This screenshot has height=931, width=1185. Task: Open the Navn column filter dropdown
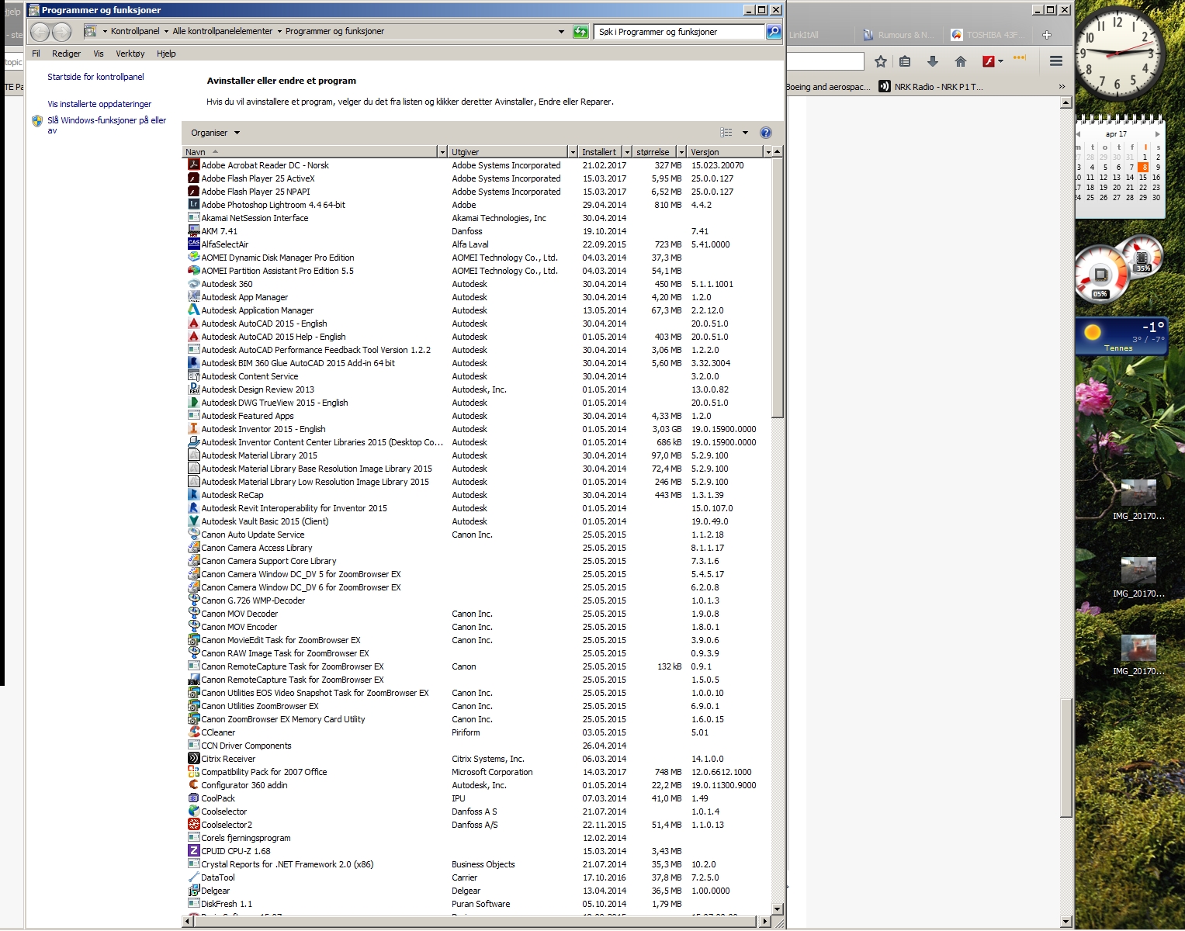click(442, 152)
